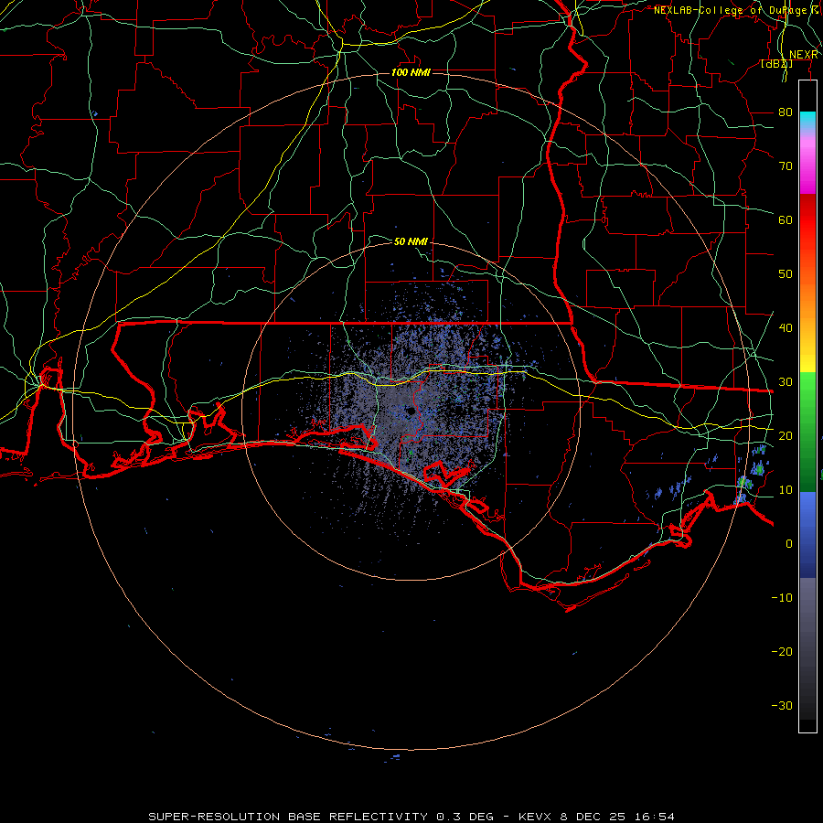Click the "-20" value on the dBZ scale
This screenshot has height=823, width=823.
pos(782,651)
